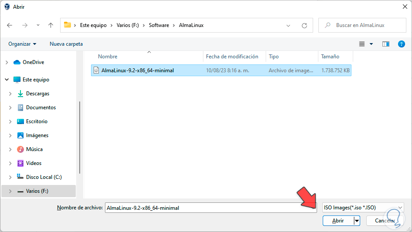Click the size '1.738.752 KB'
The width and height of the screenshot is (412, 232).
(335, 71)
